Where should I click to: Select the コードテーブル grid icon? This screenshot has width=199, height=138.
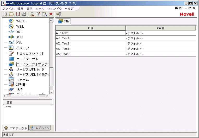pos(11,59)
